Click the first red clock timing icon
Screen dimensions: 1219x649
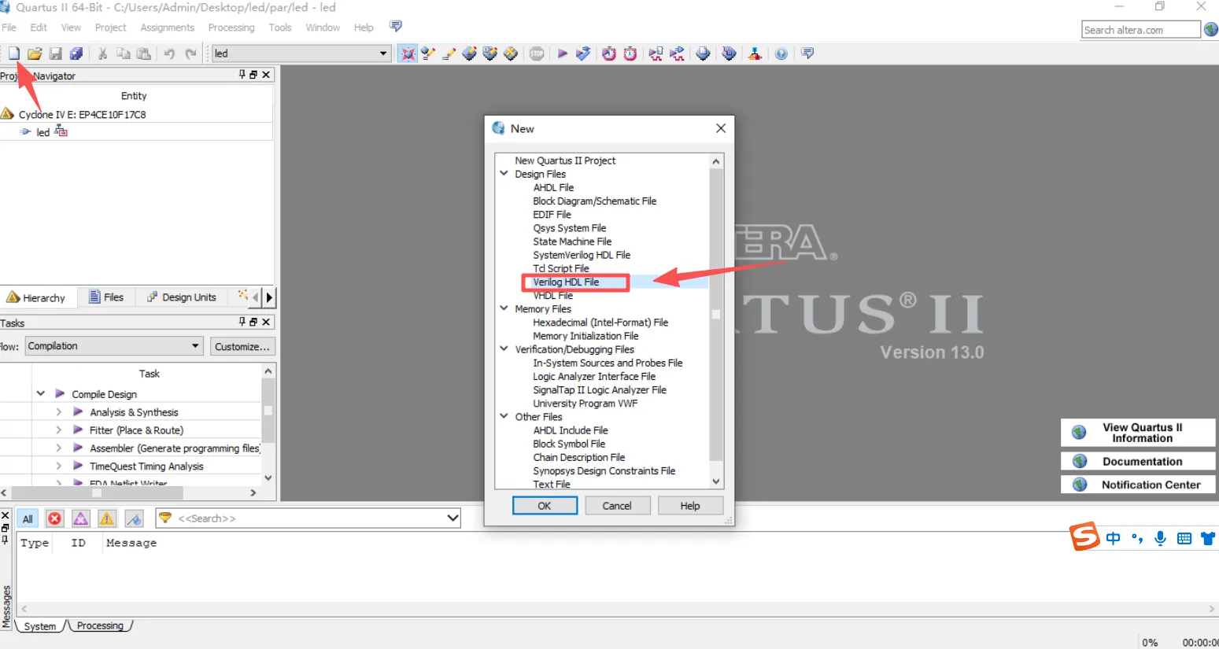609,53
